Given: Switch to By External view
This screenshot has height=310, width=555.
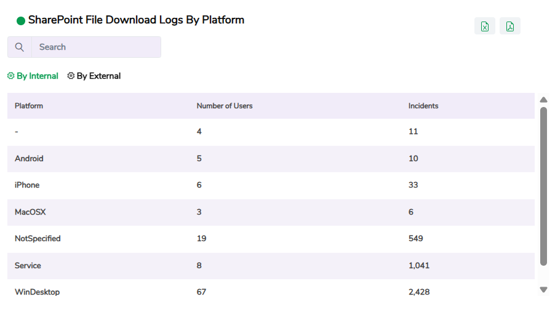Looking at the screenshot, I should [x=98, y=76].
